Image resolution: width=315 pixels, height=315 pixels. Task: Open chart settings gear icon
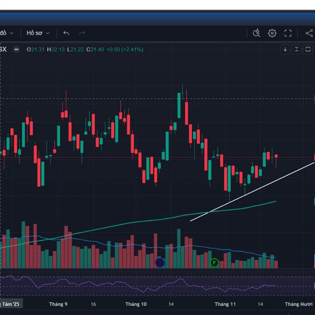pyautogui.click(x=272, y=33)
